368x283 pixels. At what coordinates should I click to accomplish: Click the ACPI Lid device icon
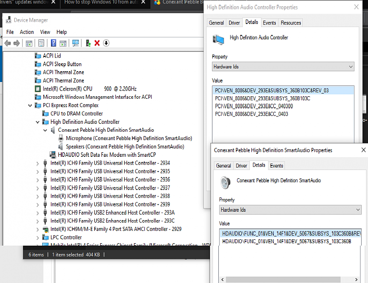click(x=38, y=56)
